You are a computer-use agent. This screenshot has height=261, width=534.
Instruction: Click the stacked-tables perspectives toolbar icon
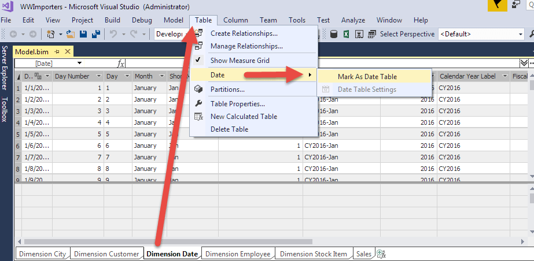tap(372, 34)
